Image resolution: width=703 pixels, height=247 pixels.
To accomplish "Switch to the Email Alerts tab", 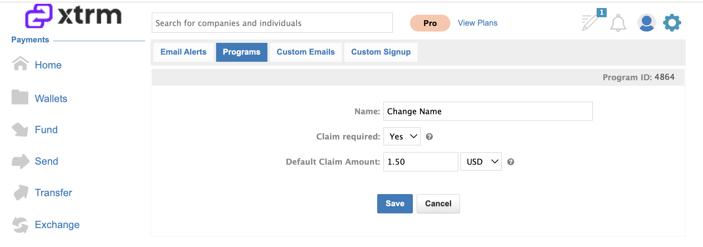I will [x=183, y=52].
